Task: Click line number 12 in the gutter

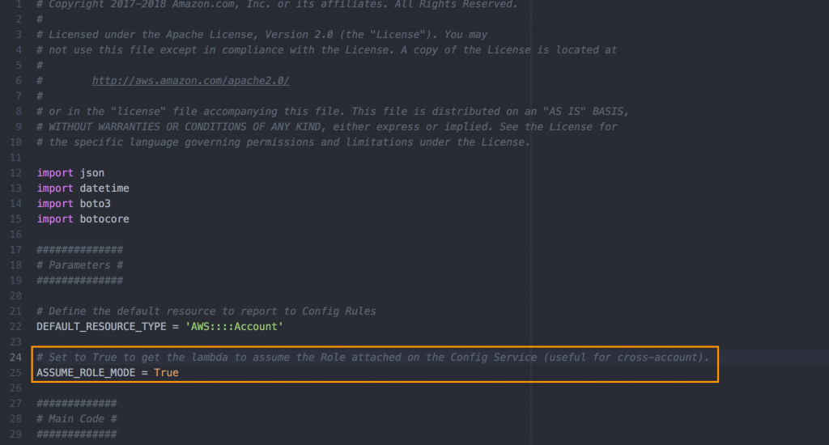Action: tap(16, 173)
